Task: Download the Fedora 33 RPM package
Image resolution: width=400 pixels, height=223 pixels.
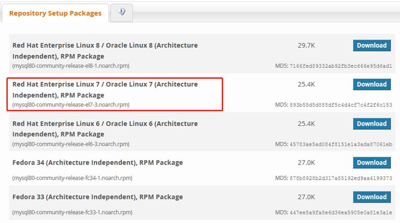Action: pyautogui.click(x=372, y=197)
